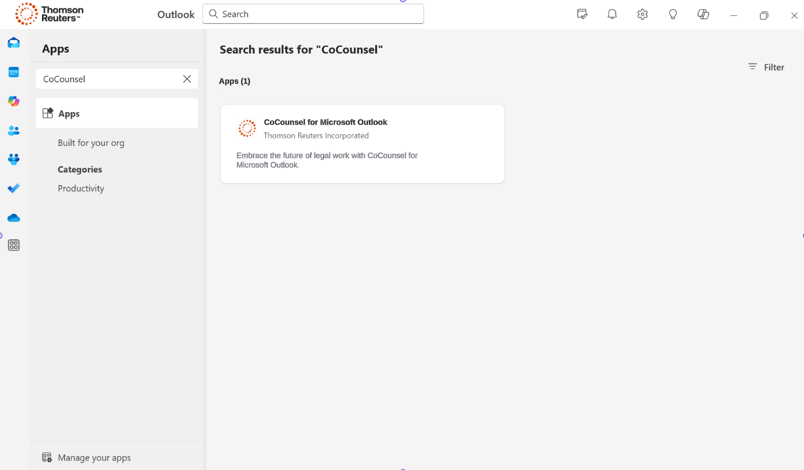Select Built for your org category

click(91, 143)
